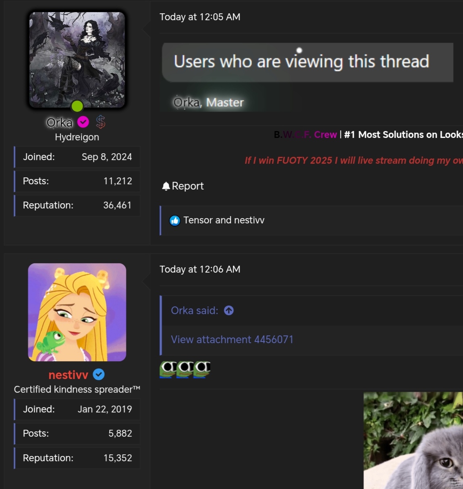The image size is (463, 489).
Task: Click 'Tensor and nestivv' reactions list
Action: click(224, 220)
